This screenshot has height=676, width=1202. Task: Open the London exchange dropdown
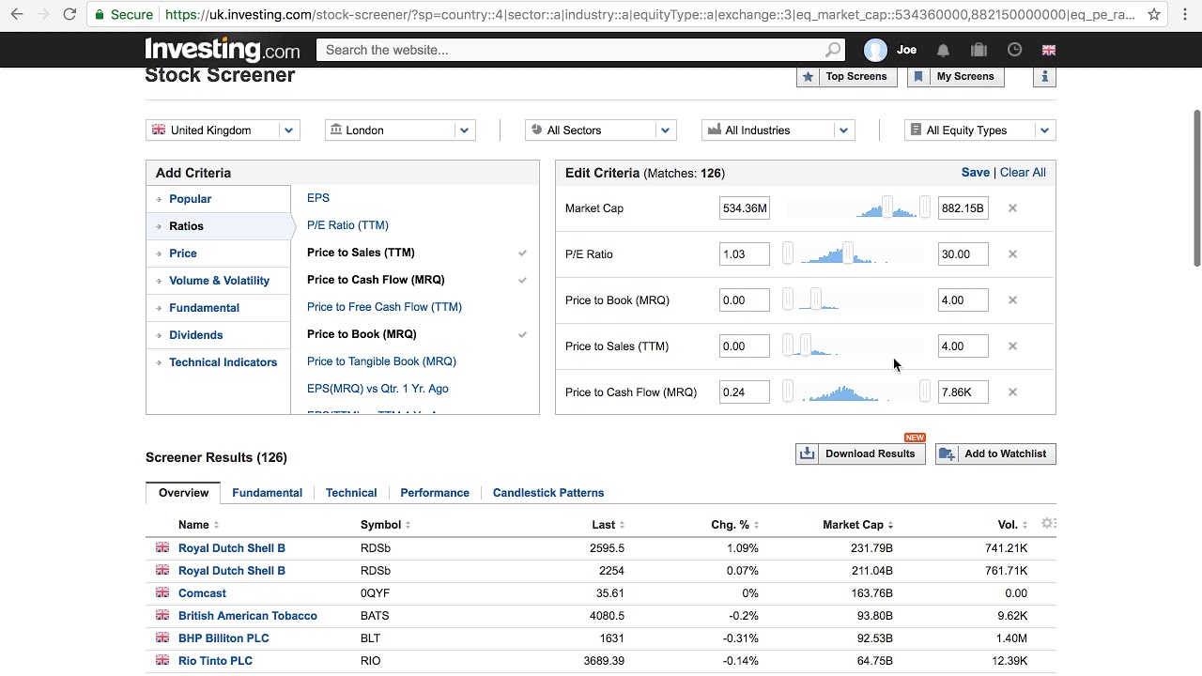point(400,131)
